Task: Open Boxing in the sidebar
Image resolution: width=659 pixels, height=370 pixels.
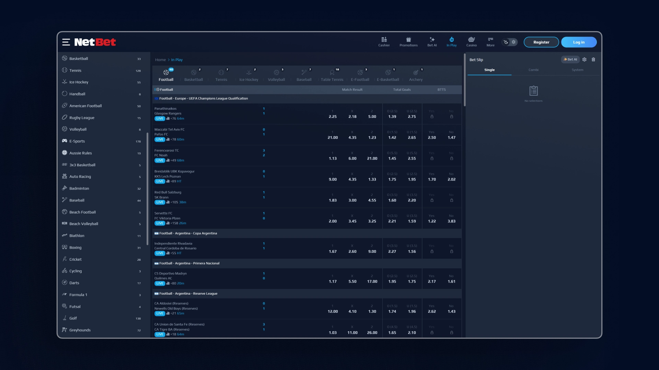Action: pyautogui.click(x=102, y=248)
